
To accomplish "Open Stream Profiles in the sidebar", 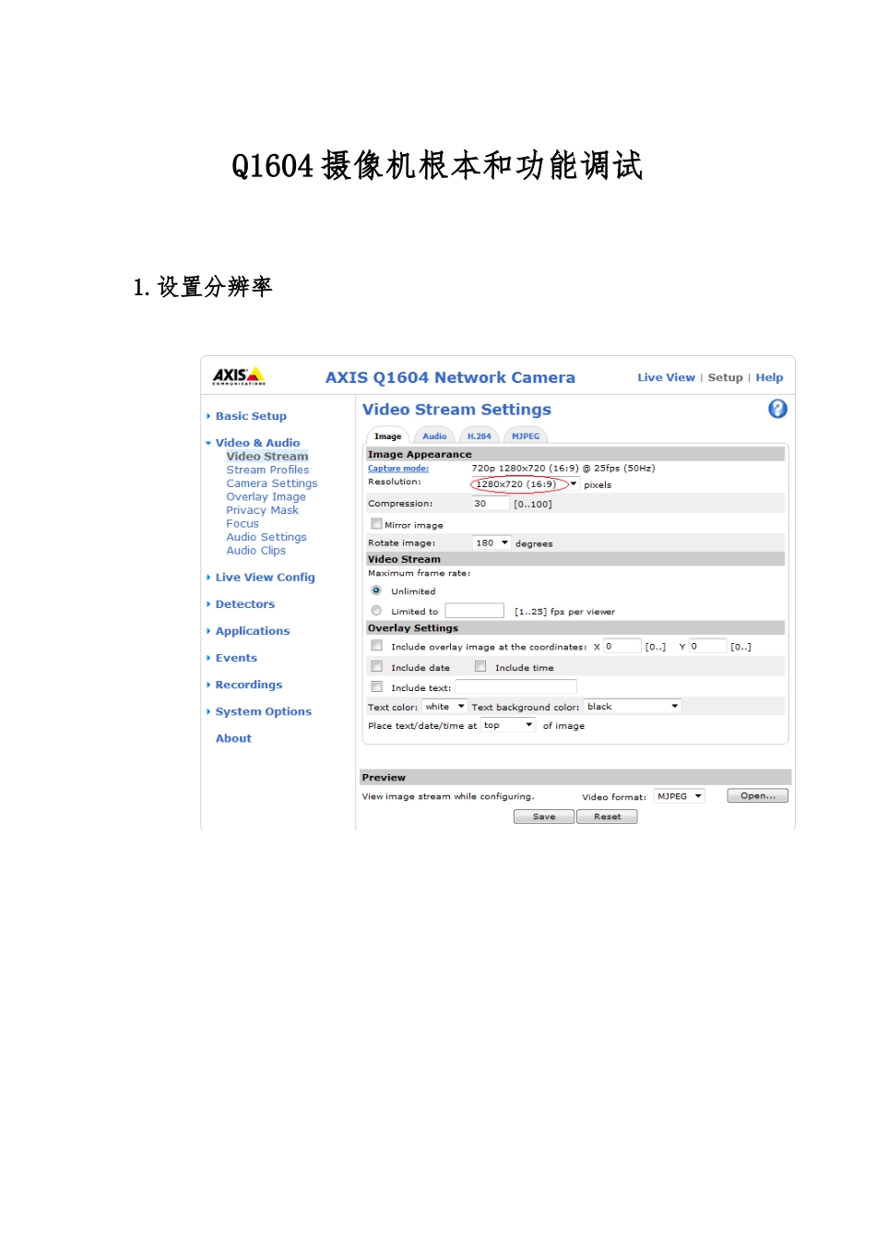I will coord(267,470).
